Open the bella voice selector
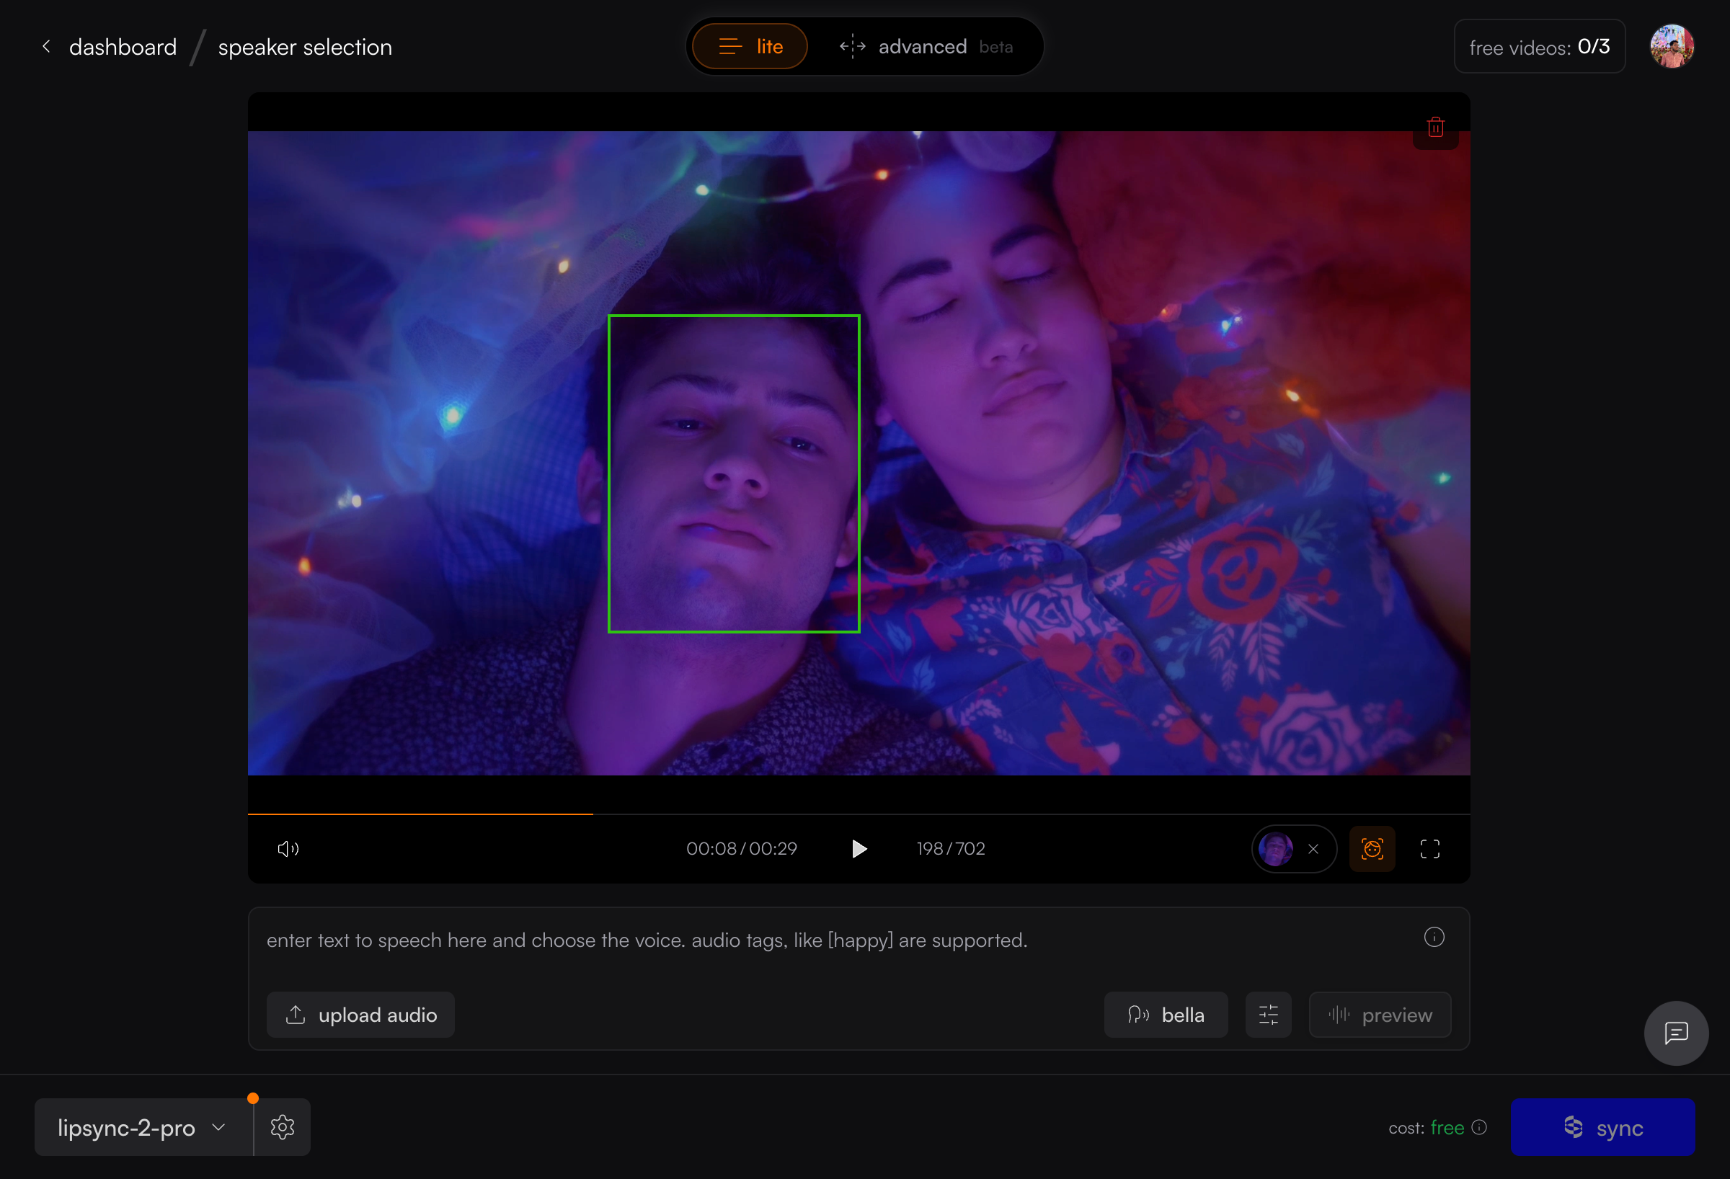The image size is (1730, 1179). 1166,1015
